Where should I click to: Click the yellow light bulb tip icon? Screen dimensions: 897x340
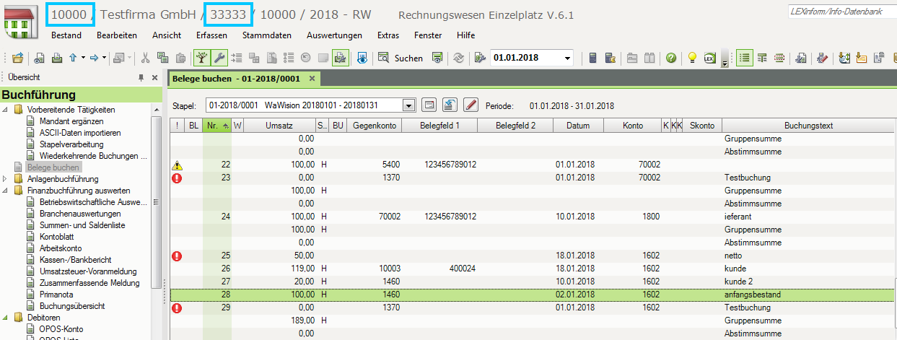point(692,58)
